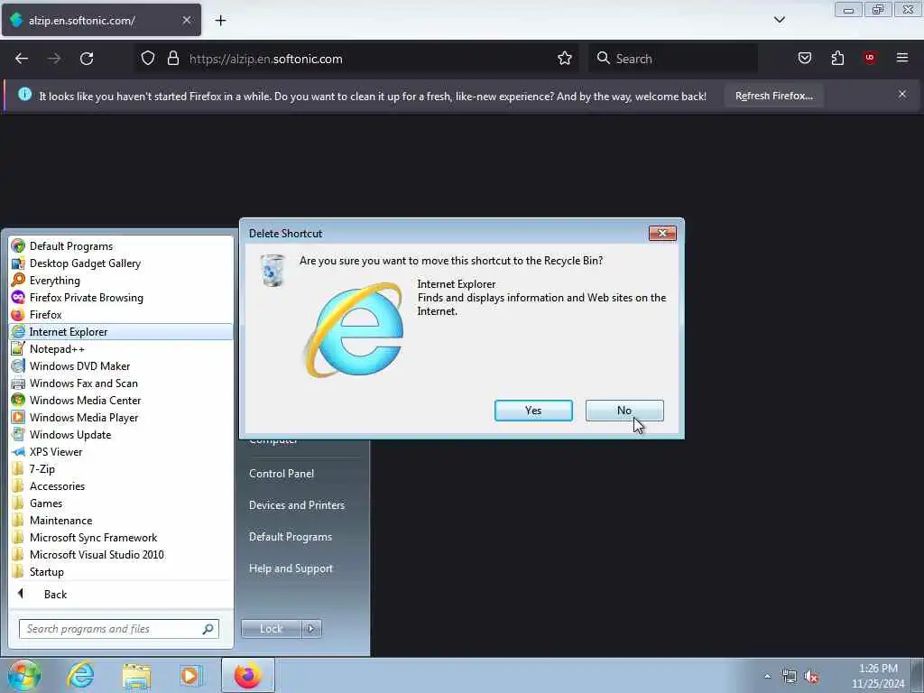Close the alzip.en.softonic.com tab
This screenshot has width=924, height=693.
pos(186,20)
